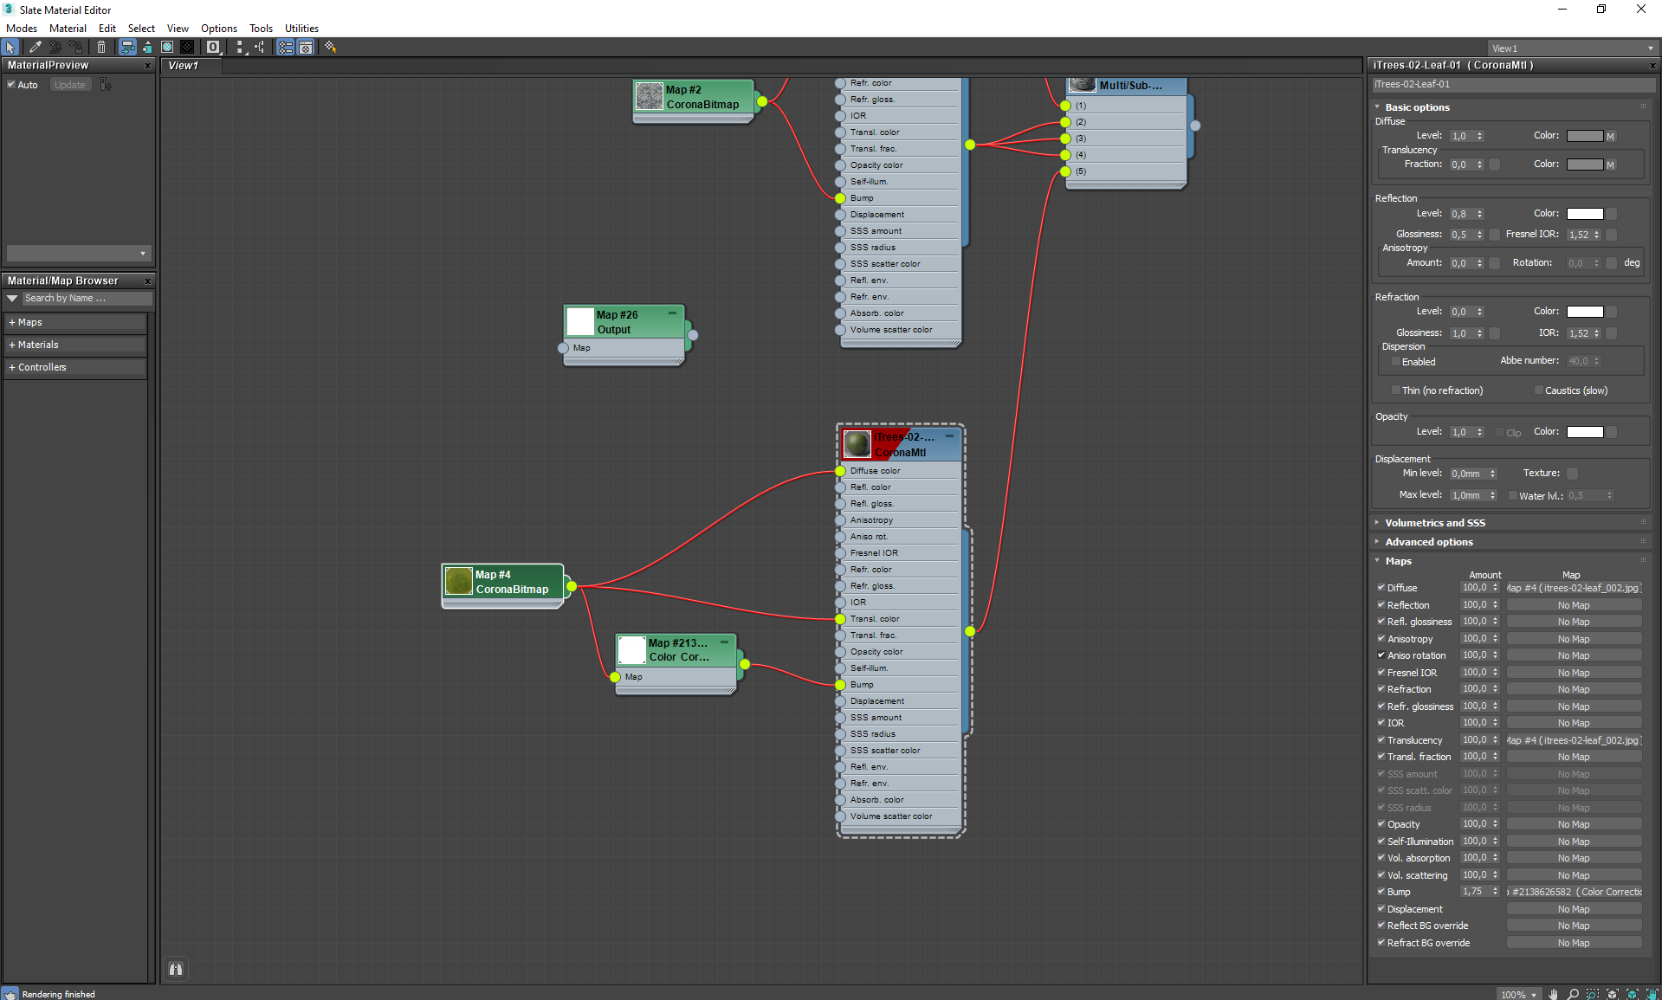Image resolution: width=1662 pixels, height=1000 pixels.
Task: Click the binoculars search icon in View1
Action: (176, 969)
